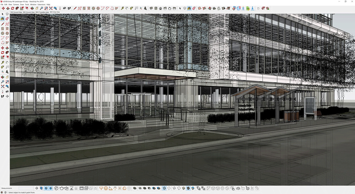Select the Line pencil tool in the top toolbar
This screenshot has width=355, height=194.
coord(75,9)
